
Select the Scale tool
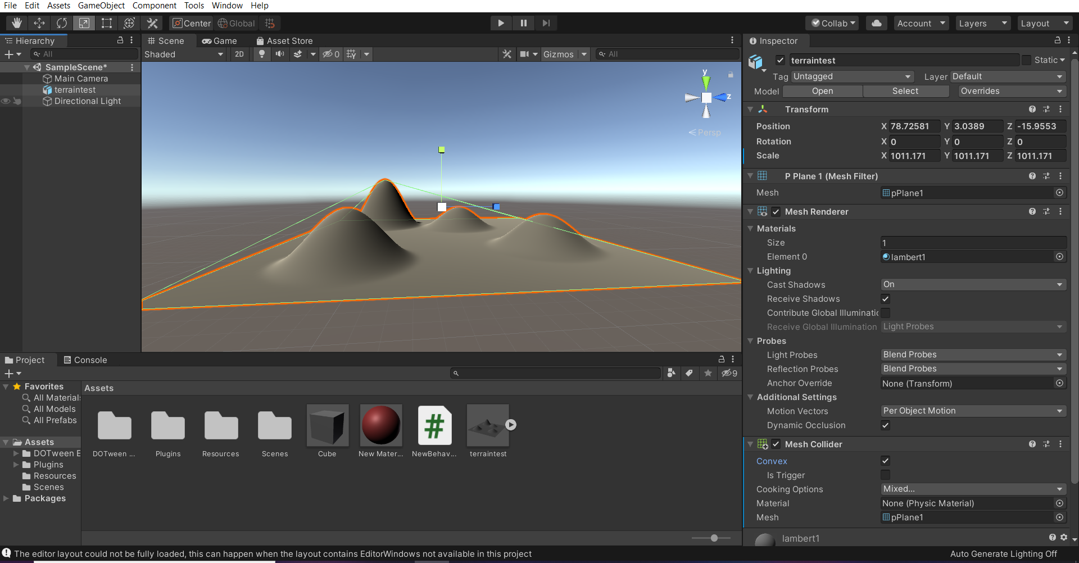(84, 23)
